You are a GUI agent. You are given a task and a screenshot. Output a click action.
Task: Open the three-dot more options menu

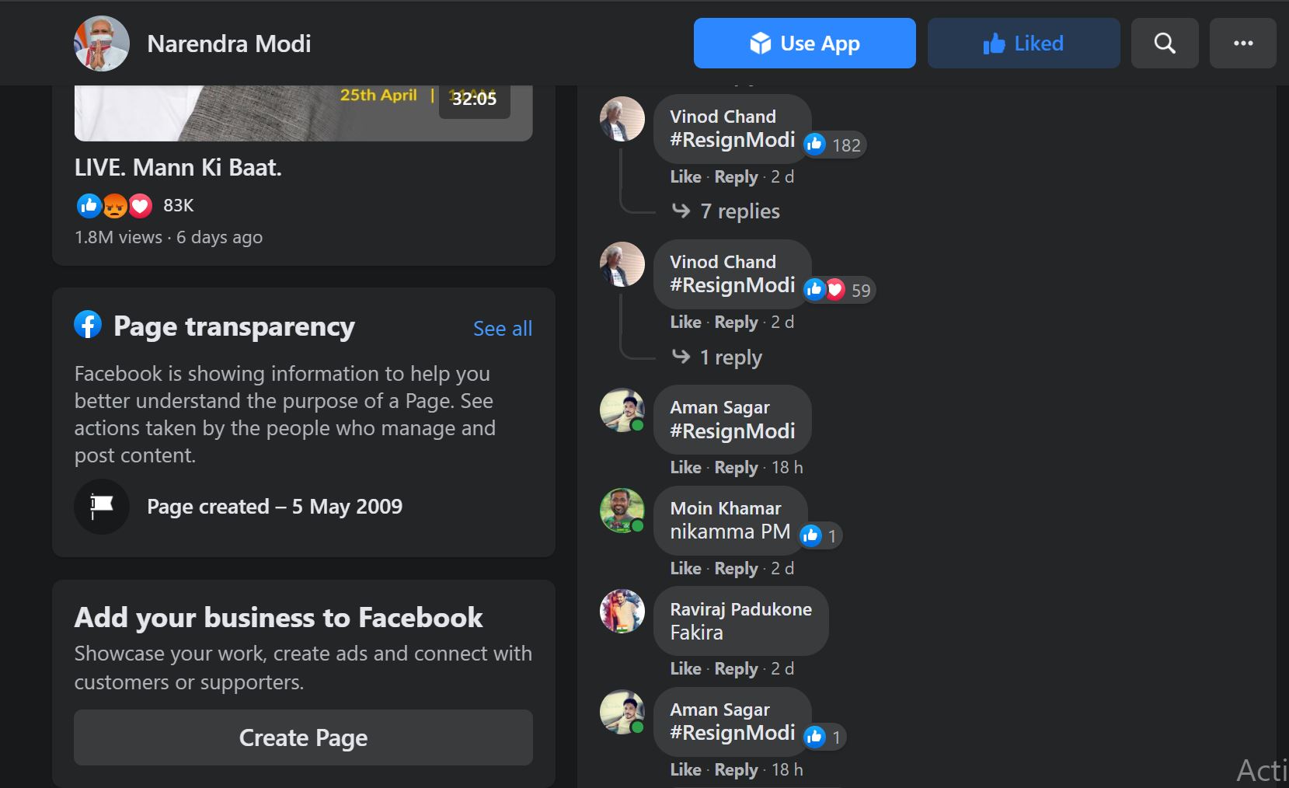coord(1243,44)
